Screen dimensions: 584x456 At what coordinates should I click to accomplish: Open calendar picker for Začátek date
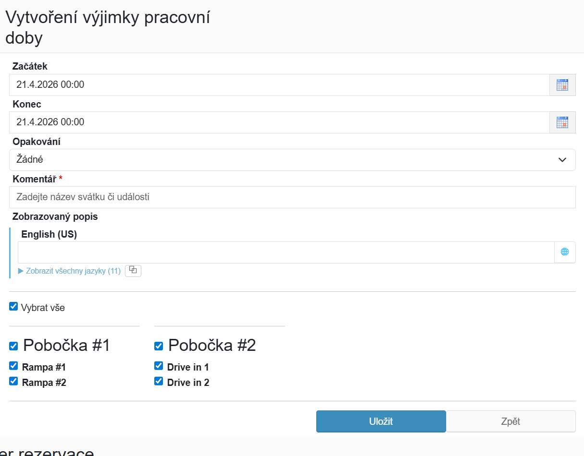tap(562, 85)
